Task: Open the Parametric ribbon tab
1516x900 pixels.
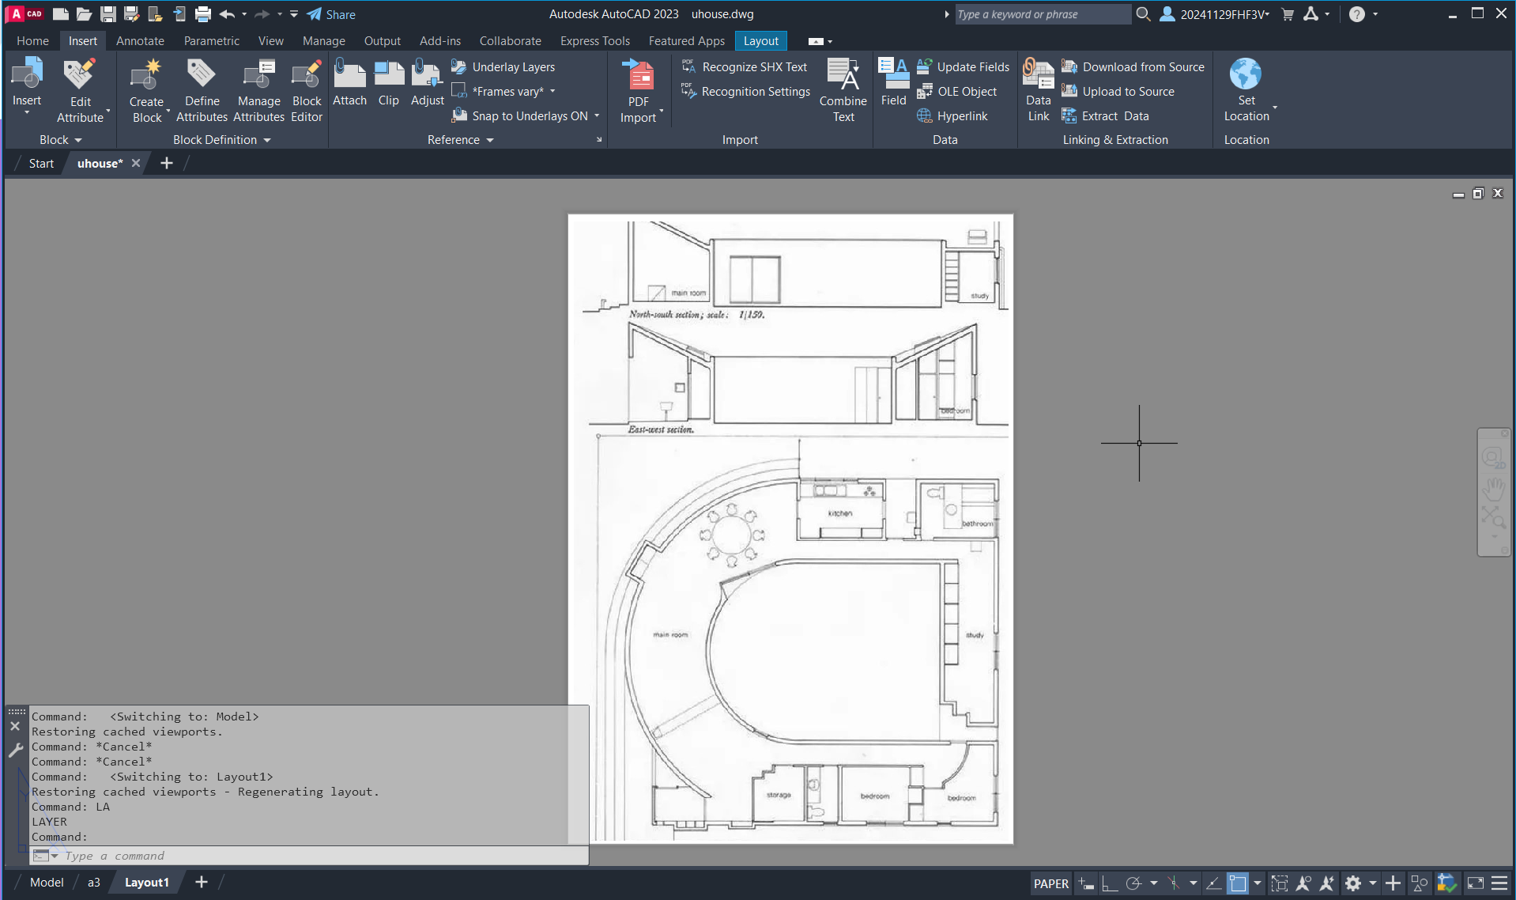Action: pyautogui.click(x=211, y=41)
